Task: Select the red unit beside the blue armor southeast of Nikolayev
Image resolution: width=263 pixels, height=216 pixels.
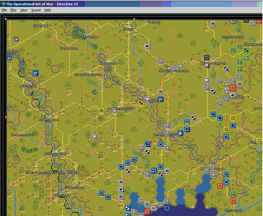Action: tap(220, 186)
